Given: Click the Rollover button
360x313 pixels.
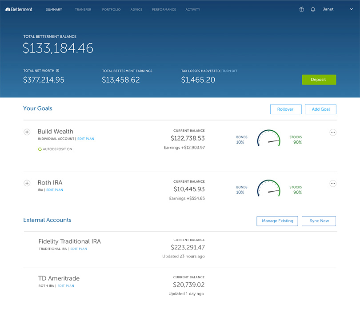Looking at the screenshot, I should [x=285, y=109].
